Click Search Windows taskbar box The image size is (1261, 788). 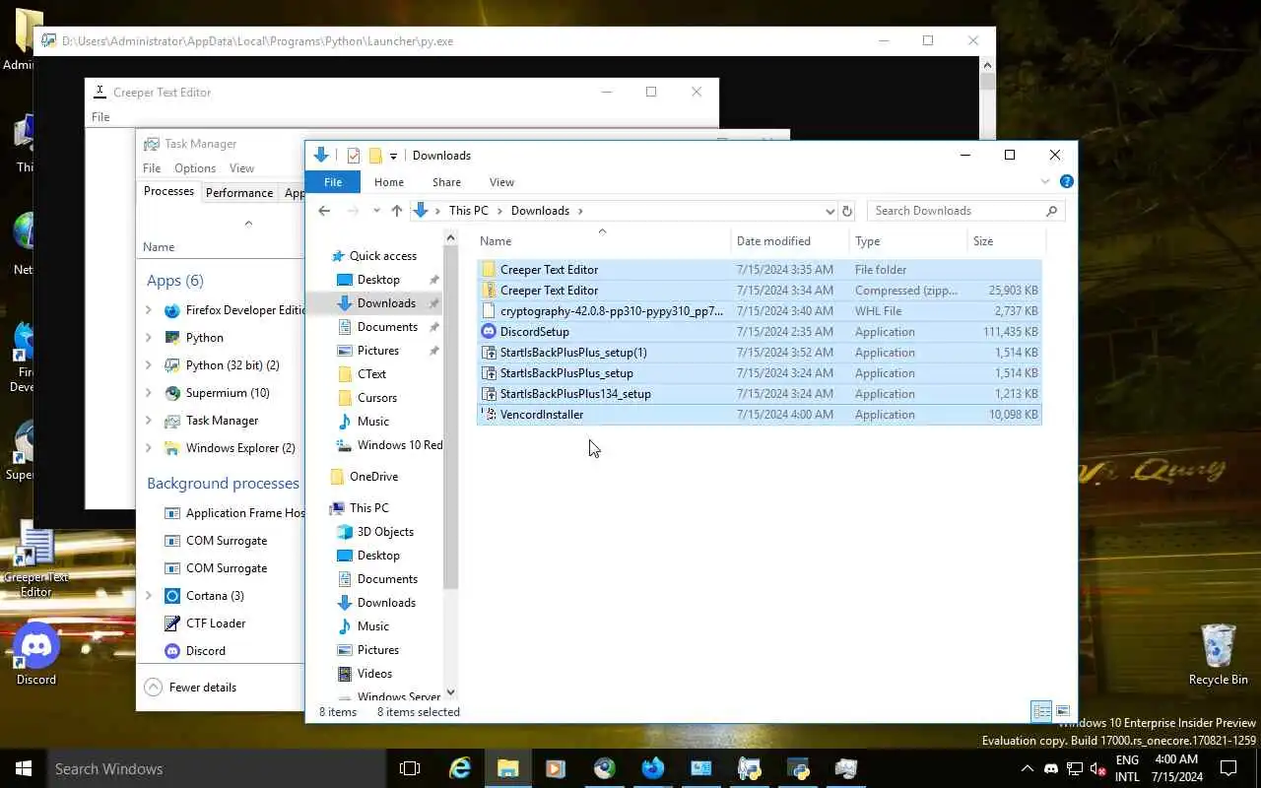pyautogui.click(x=215, y=768)
